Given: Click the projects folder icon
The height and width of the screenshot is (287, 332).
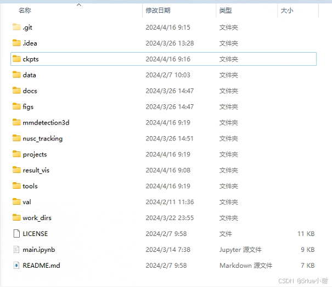Looking at the screenshot, I should coord(16,154).
